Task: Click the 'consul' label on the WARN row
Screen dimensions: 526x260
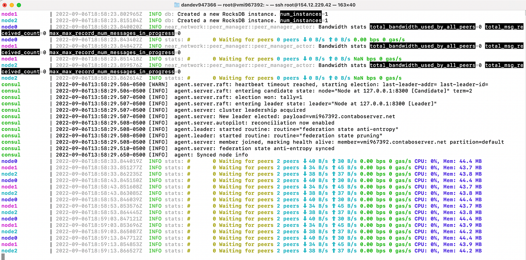Action: 11,84
